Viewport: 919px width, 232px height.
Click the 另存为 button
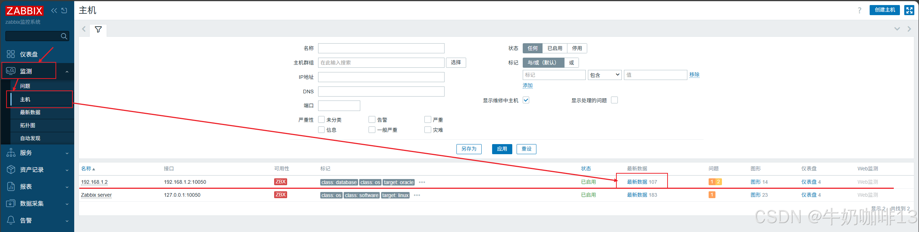(x=469, y=149)
